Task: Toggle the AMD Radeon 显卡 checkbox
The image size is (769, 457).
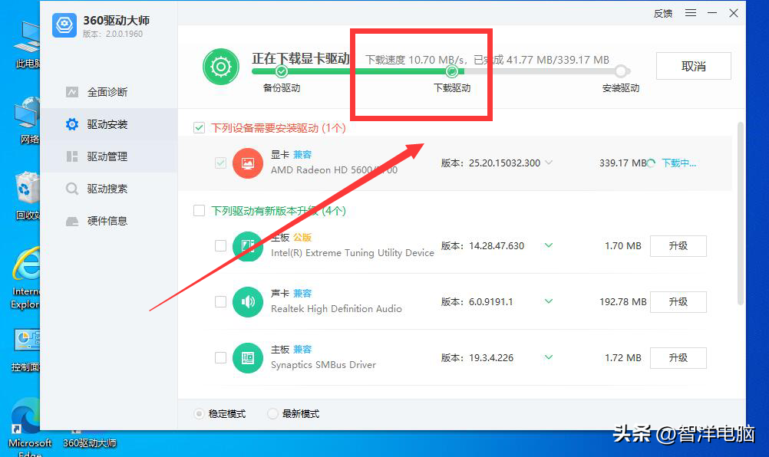Action: point(221,163)
